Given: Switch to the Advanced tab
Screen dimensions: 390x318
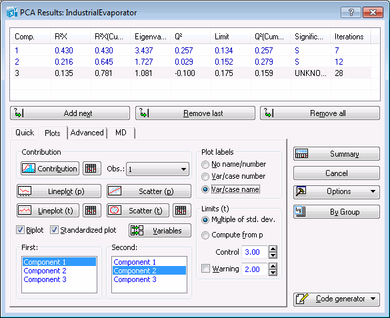Looking at the screenshot, I should tap(87, 133).
